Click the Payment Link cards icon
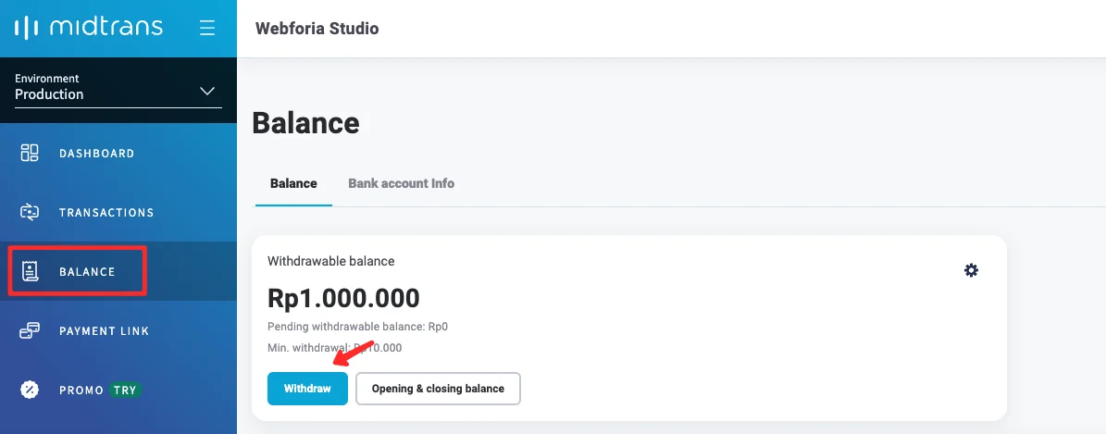The image size is (1106, 434). [30, 330]
